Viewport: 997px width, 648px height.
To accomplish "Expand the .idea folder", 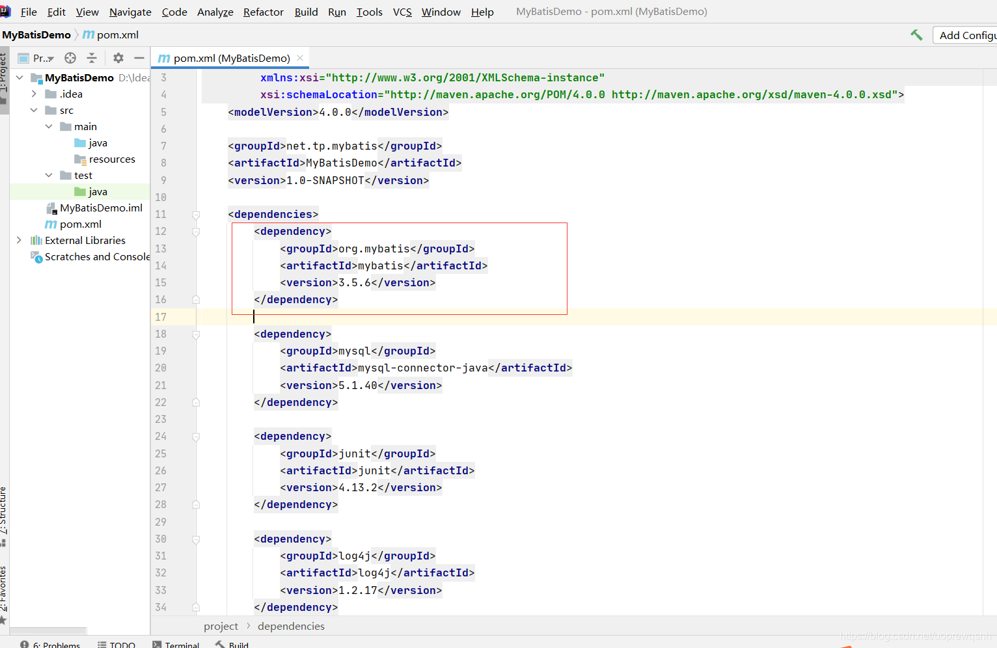I will pyautogui.click(x=34, y=94).
